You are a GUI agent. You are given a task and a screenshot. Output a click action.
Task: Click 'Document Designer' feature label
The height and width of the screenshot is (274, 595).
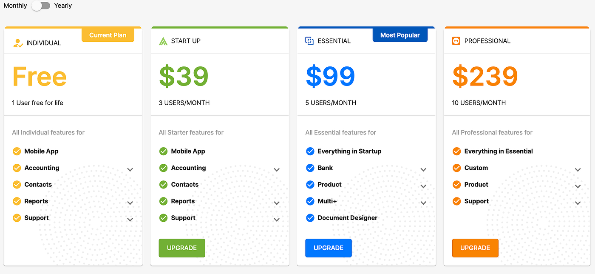[x=348, y=218]
